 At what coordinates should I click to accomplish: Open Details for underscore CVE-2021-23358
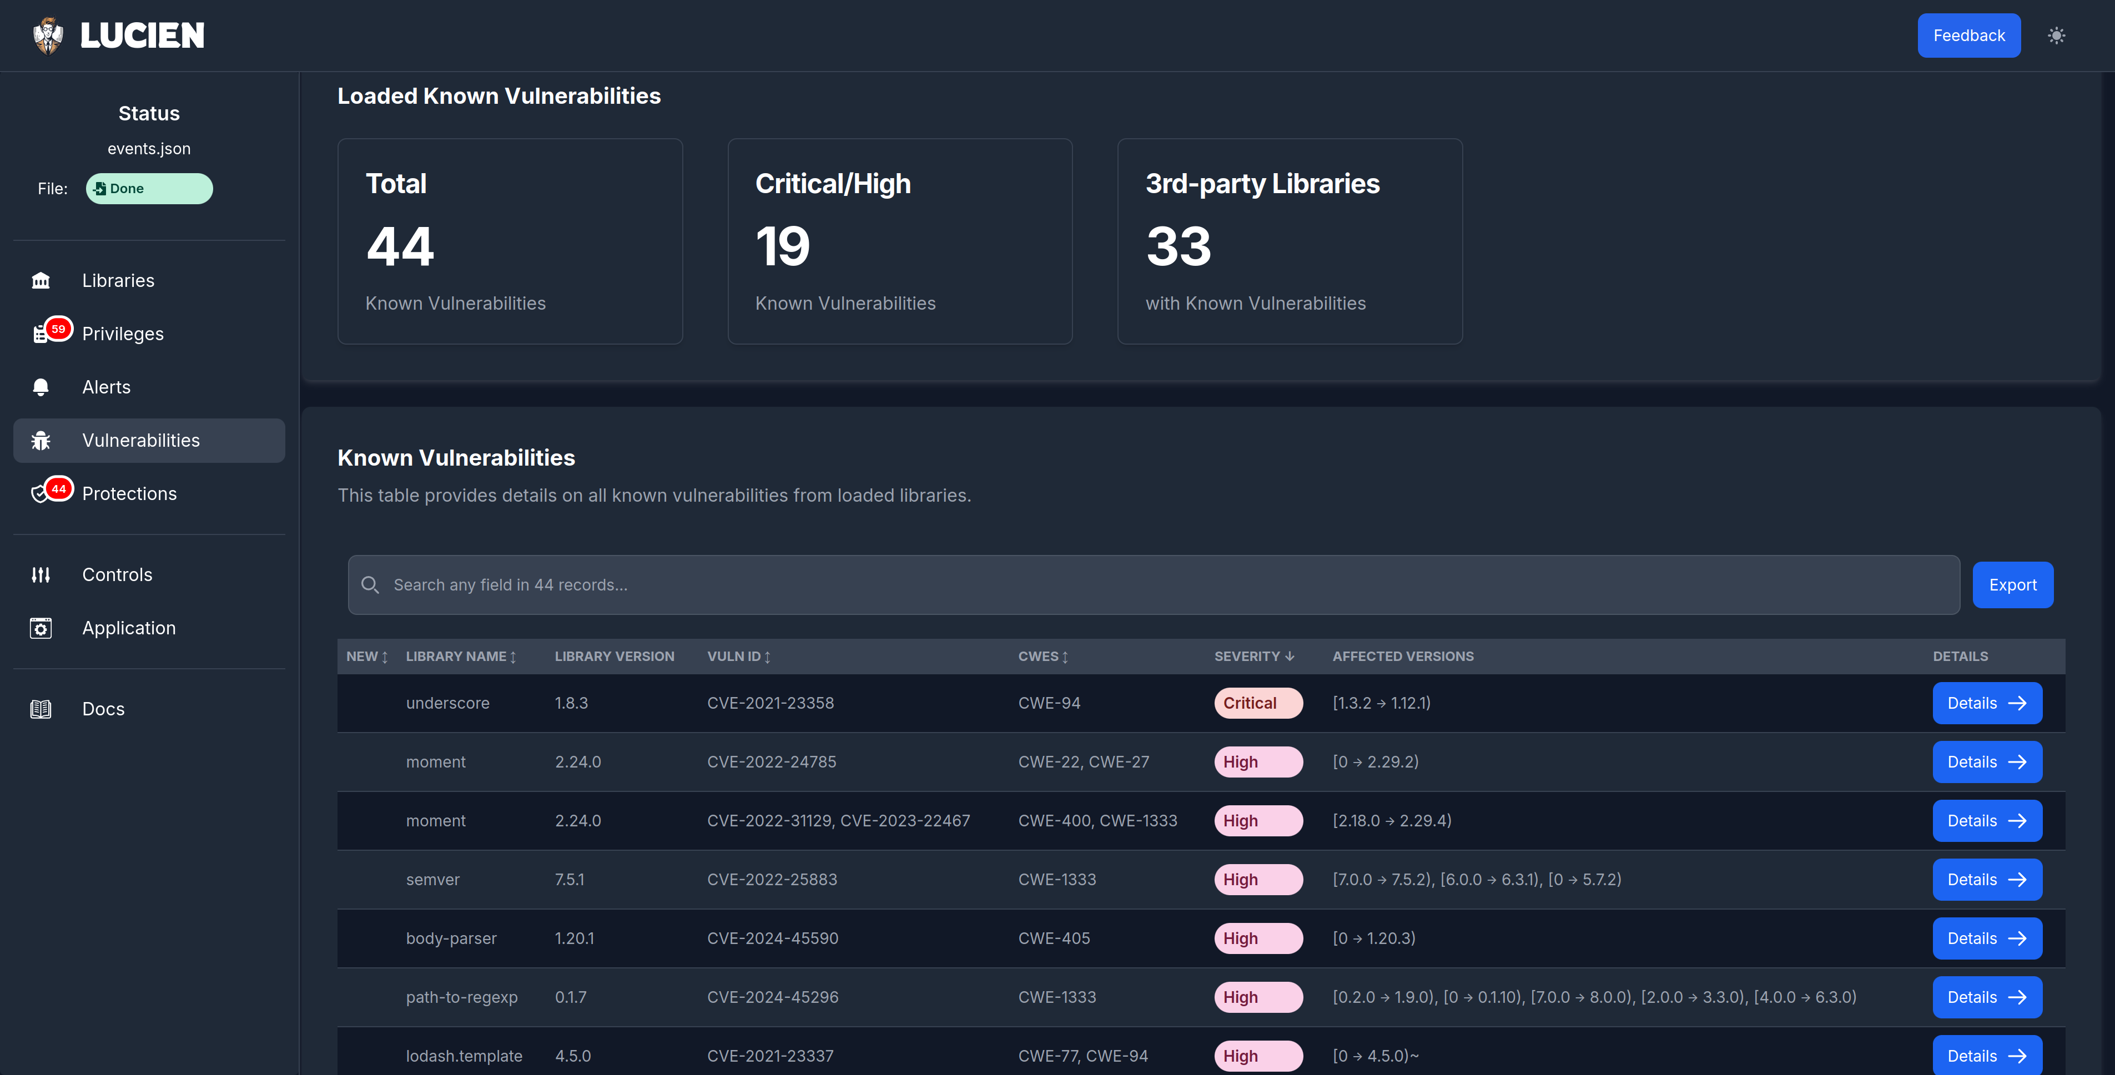pos(1986,703)
